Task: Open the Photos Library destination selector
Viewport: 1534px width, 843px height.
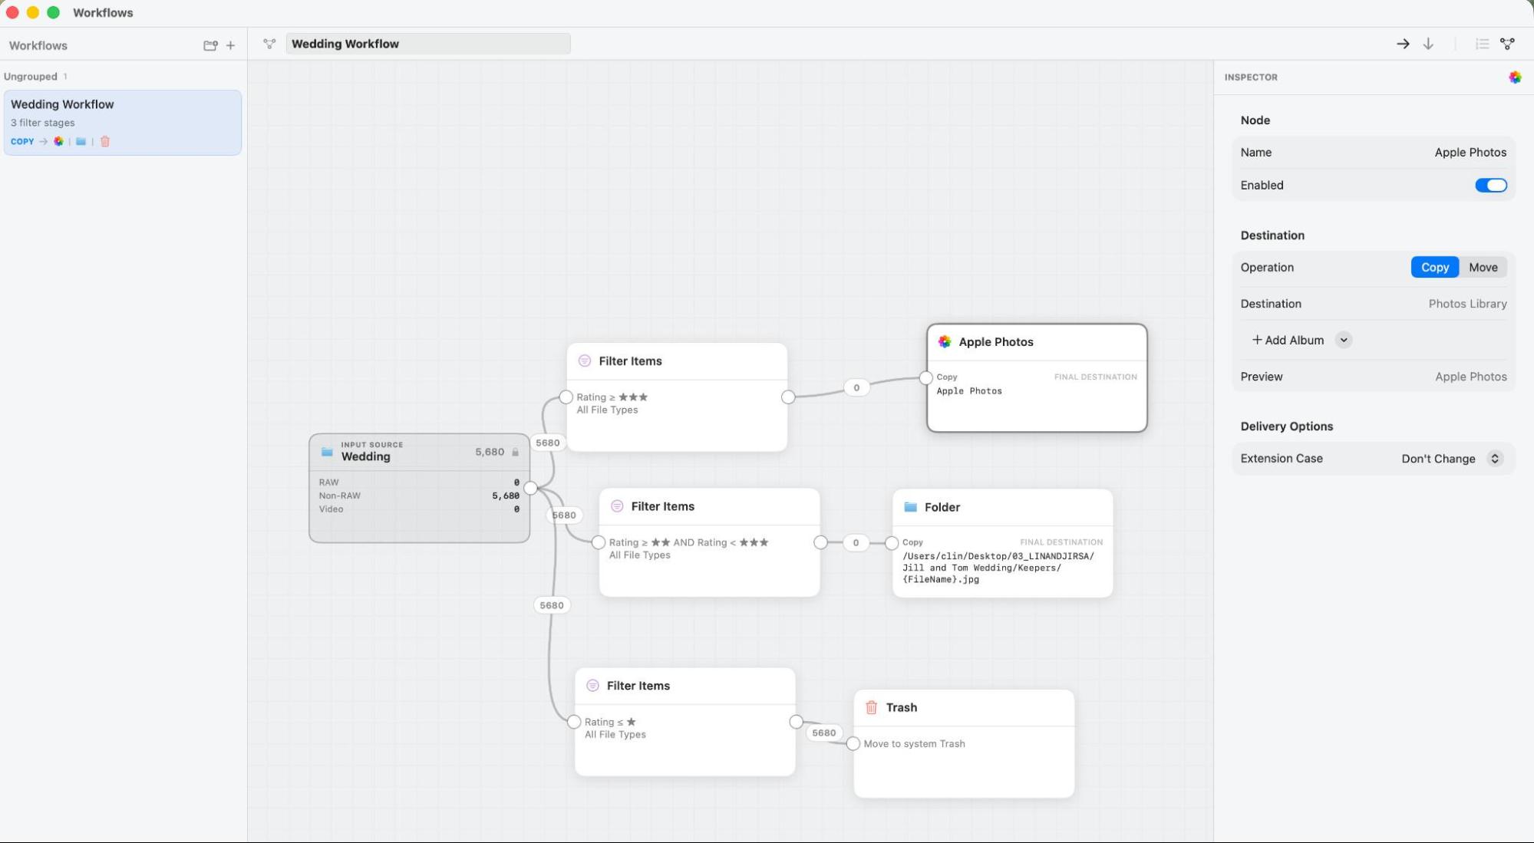Action: tap(1467, 304)
